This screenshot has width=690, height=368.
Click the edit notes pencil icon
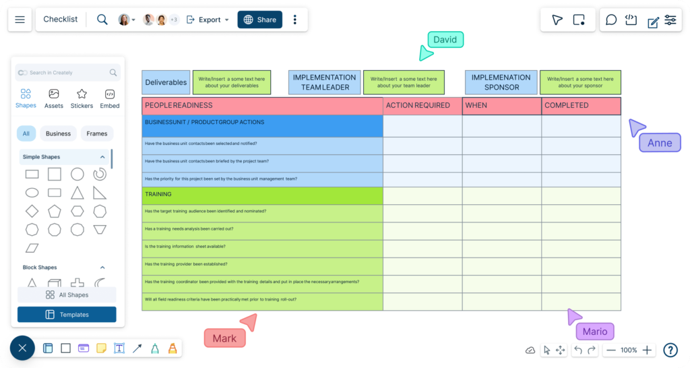pos(652,21)
